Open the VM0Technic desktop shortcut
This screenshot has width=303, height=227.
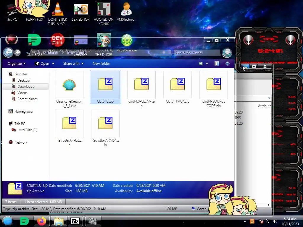(126, 12)
